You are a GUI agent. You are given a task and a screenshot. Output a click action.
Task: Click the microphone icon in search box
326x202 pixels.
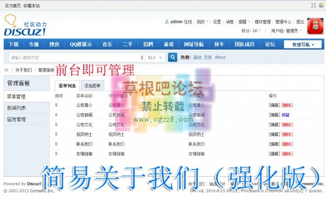coord(142,58)
